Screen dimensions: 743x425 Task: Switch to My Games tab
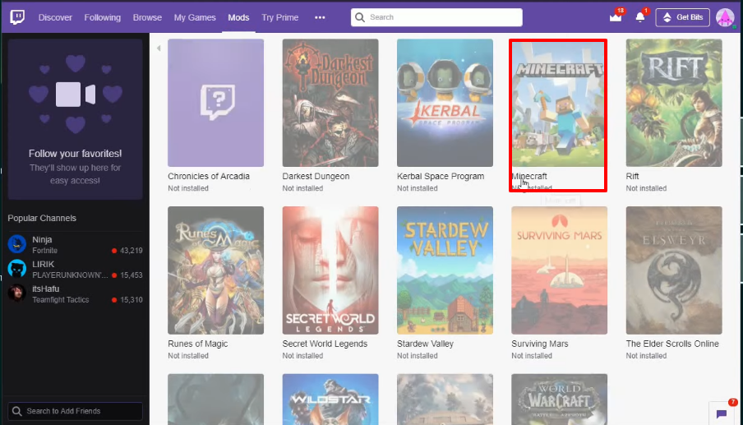coord(195,17)
